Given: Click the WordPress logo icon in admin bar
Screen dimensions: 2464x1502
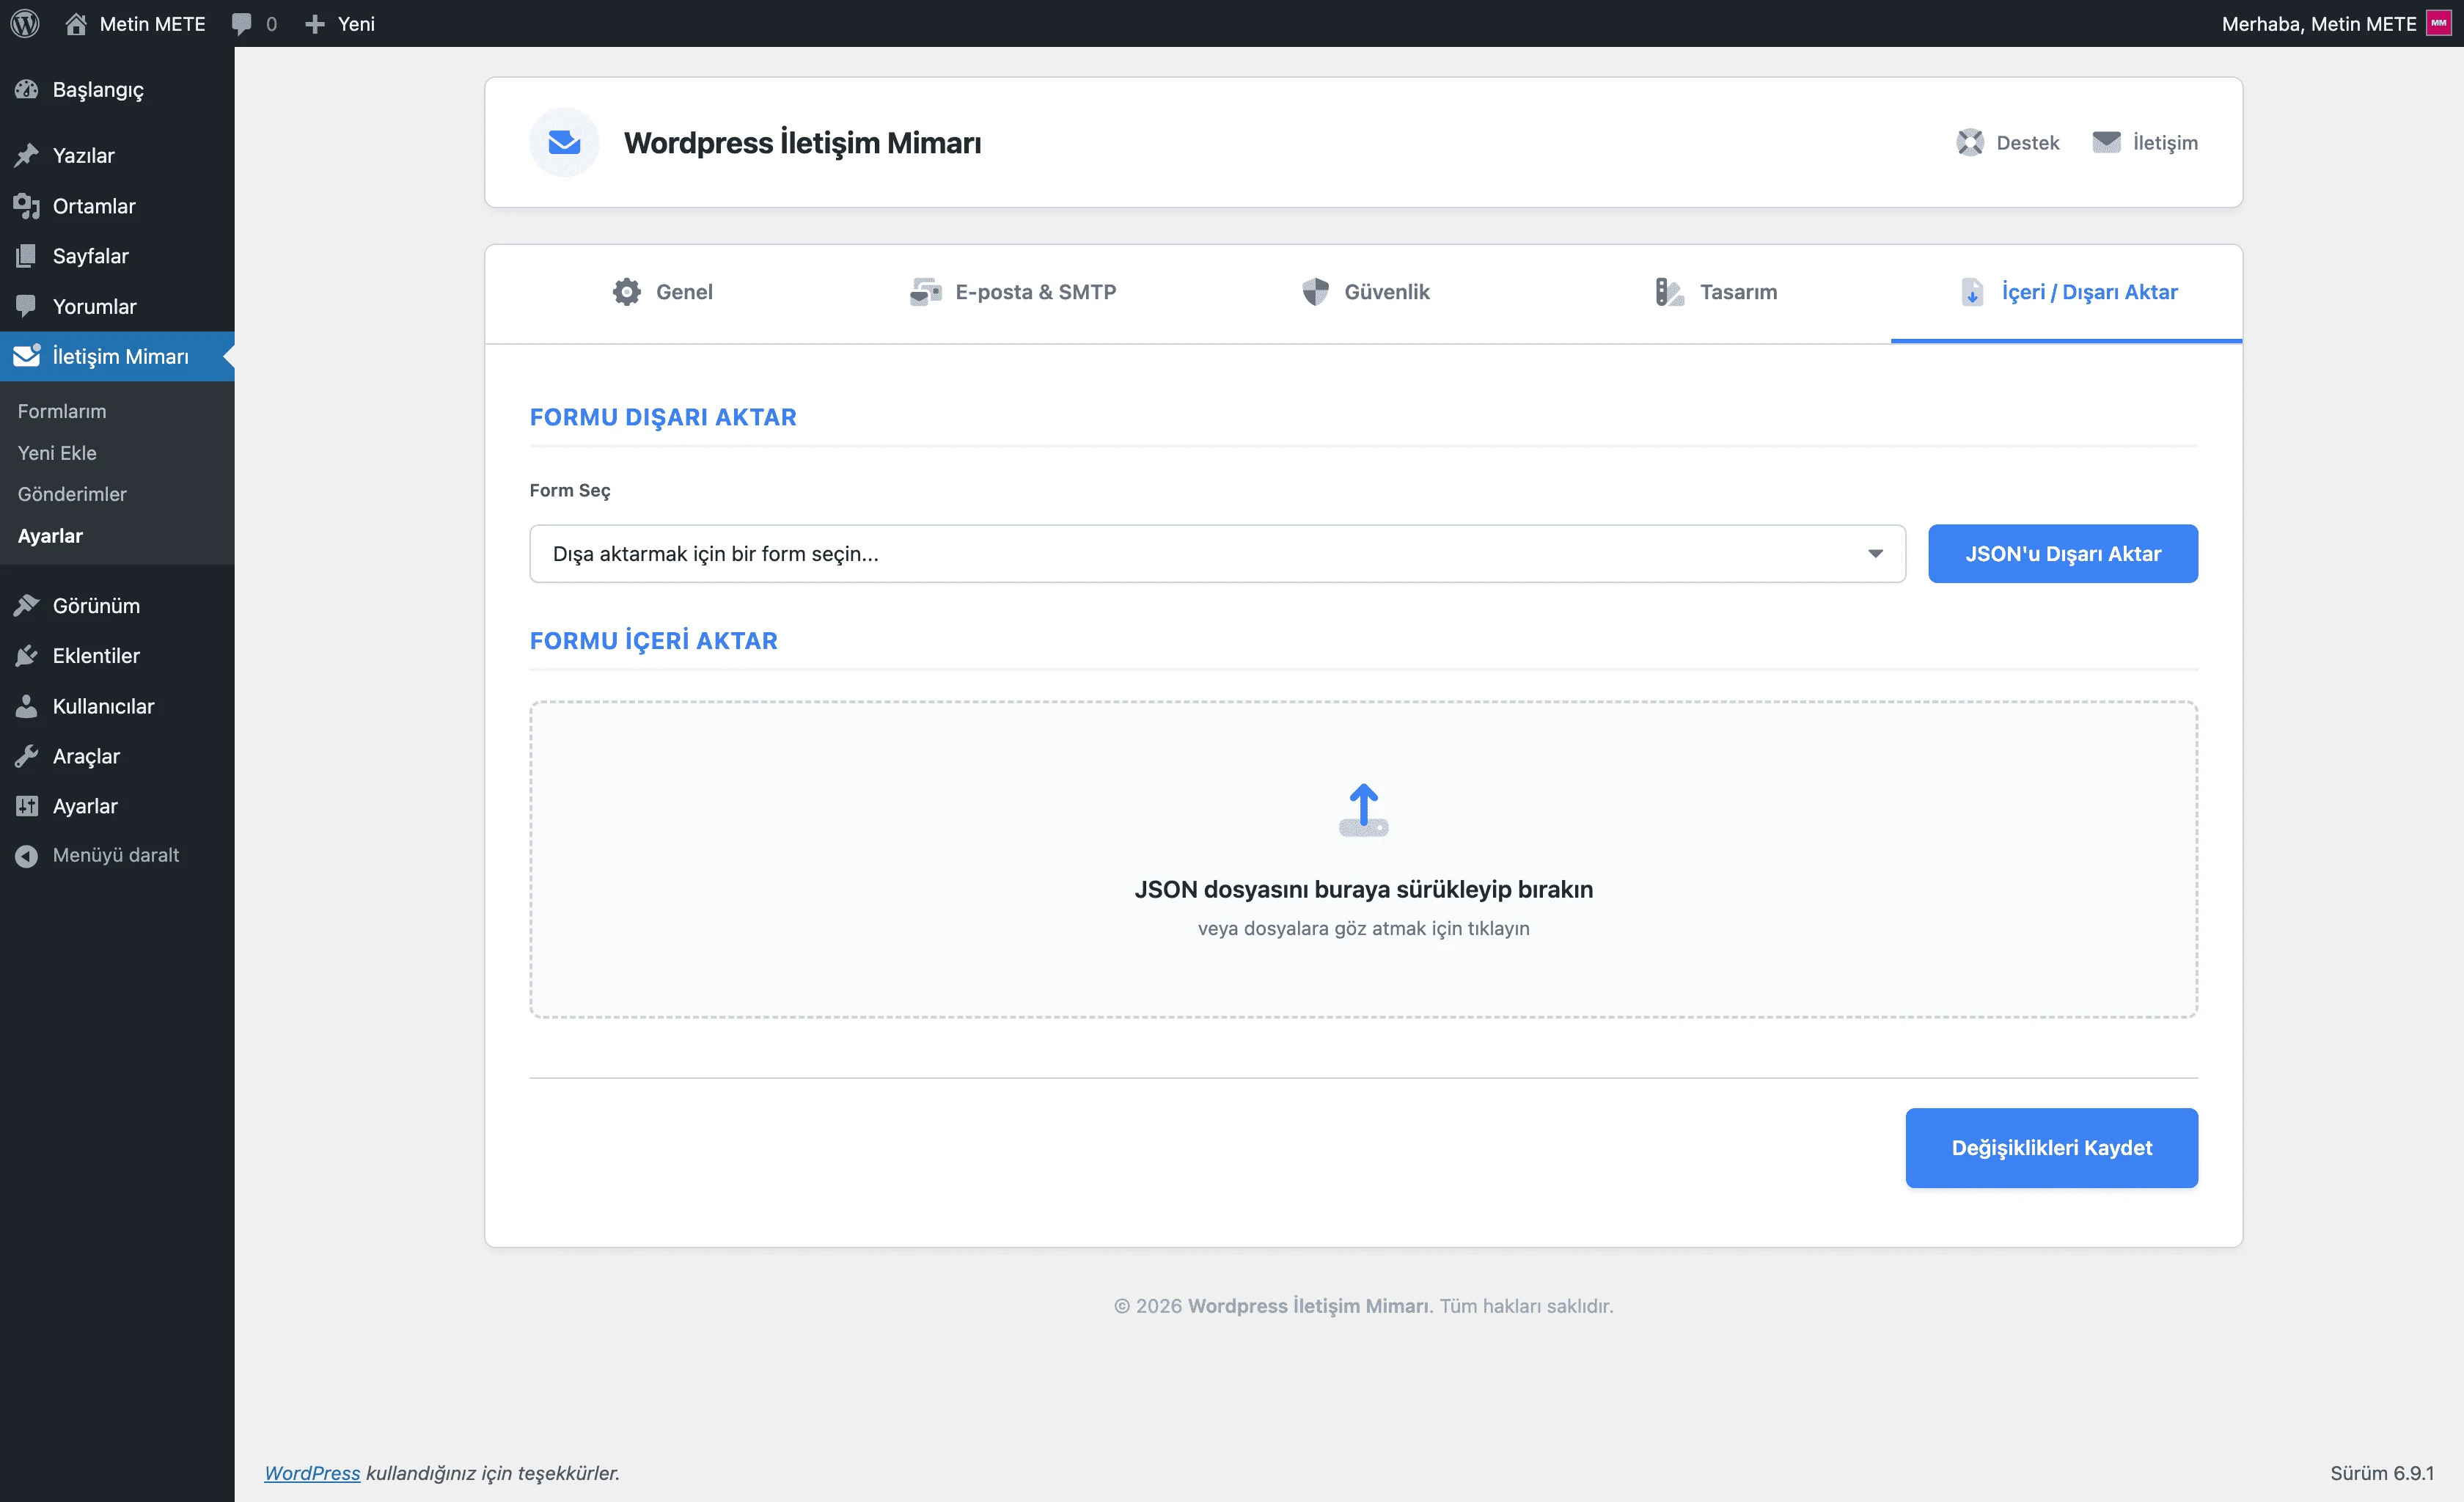Looking at the screenshot, I should click(25, 23).
